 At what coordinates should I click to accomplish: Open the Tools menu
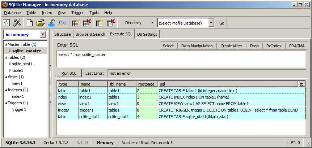coord(94,13)
